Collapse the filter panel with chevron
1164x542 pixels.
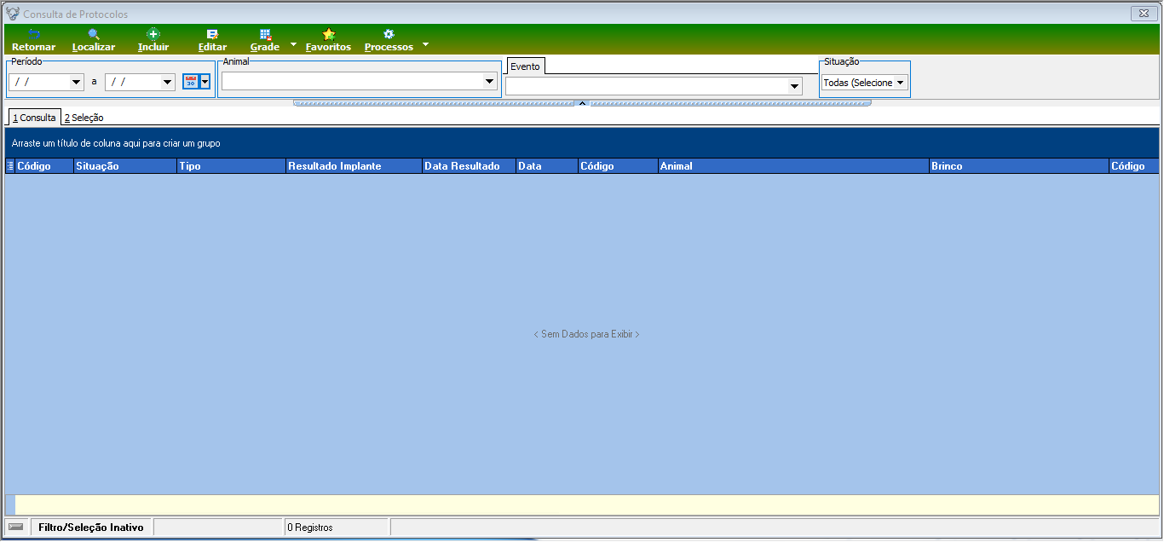click(x=582, y=103)
